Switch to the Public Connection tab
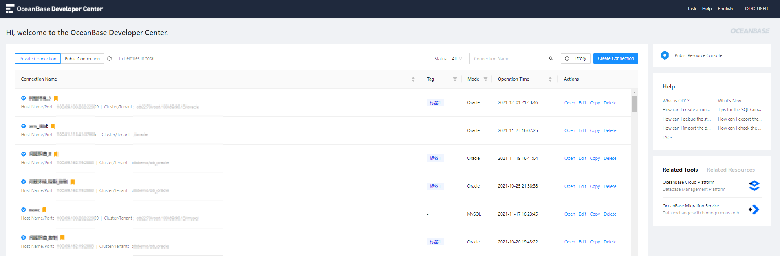Viewport: 780px width, 256px height. [82, 59]
